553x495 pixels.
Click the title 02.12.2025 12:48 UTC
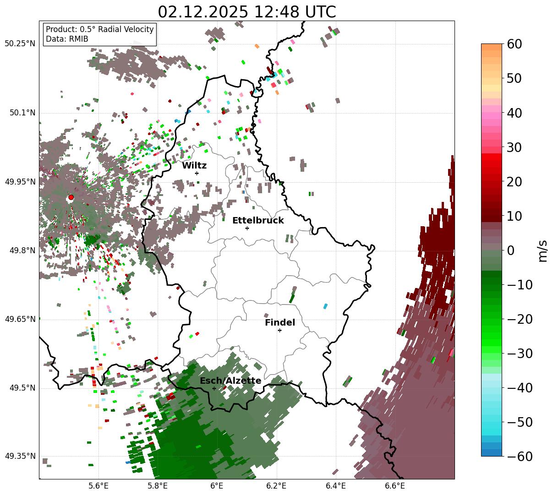pyautogui.click(x=246, y=11)
